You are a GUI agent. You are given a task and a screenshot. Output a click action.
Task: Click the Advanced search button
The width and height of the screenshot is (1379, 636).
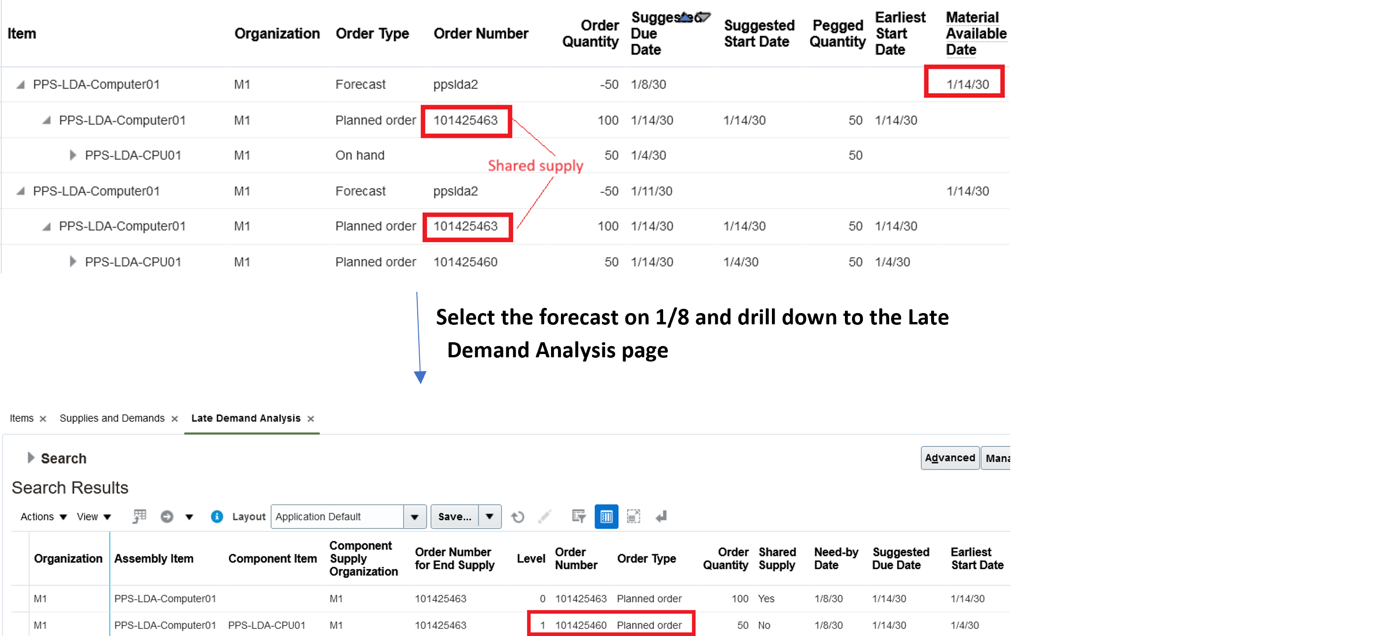[x=949, y=458]
